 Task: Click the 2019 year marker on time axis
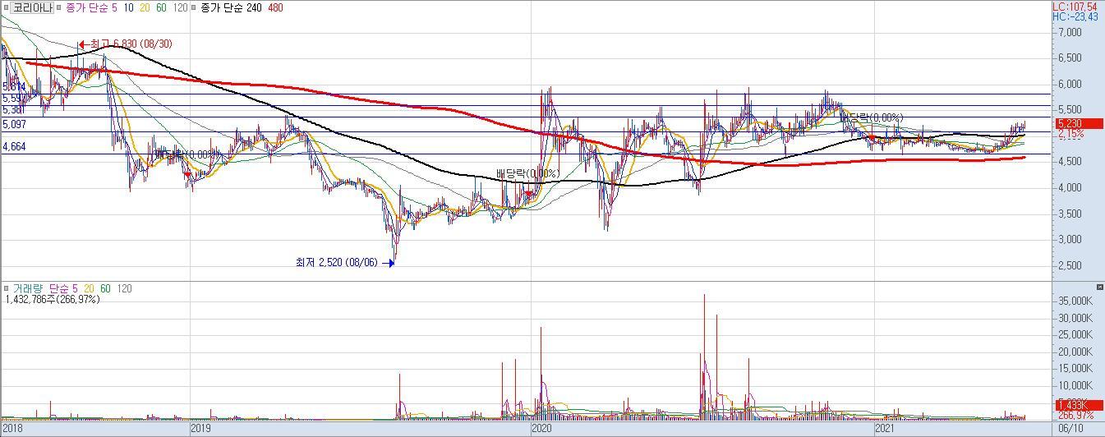pyautogui.click(x=201, y=429)
